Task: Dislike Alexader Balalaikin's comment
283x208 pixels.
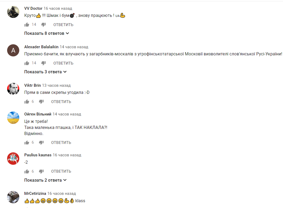Action: [x=44, y=63]
